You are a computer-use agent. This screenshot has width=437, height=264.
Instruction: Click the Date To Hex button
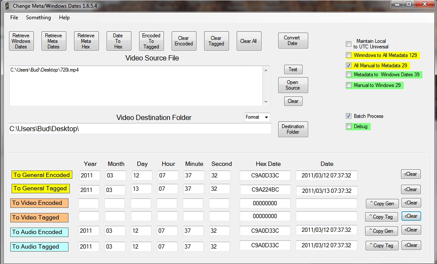[x=119, y=41]
